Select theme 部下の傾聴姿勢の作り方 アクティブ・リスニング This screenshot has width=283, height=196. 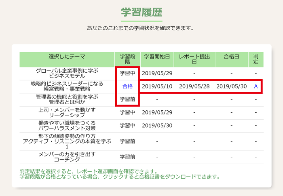tap(67, 141)
